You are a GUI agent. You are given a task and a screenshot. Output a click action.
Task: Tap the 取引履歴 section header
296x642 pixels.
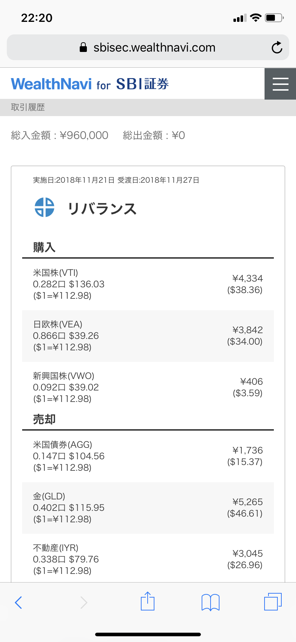28,107
